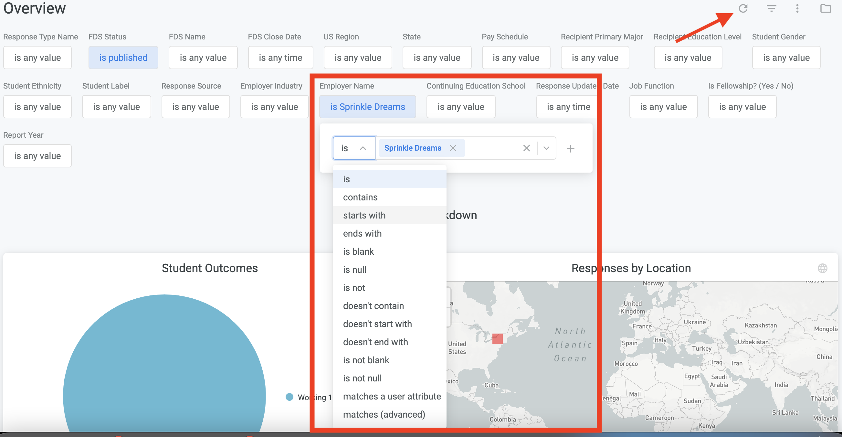Open Student Gender filter
The height and width of the screenshot is (437, 842).
click(x=786, y=58)
